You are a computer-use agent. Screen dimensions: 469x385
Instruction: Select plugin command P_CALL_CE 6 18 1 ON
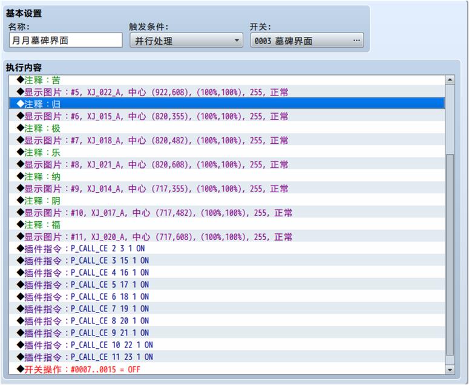[227, 297]
